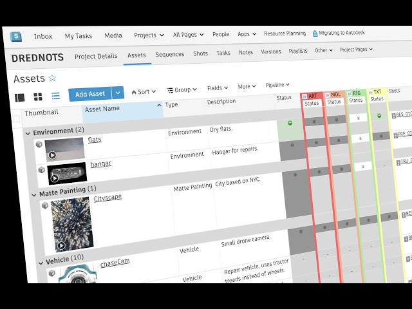This screenshot has width=412, height=309.
Task: Switch to the Assets tab
Action: (x=136, y=55)
